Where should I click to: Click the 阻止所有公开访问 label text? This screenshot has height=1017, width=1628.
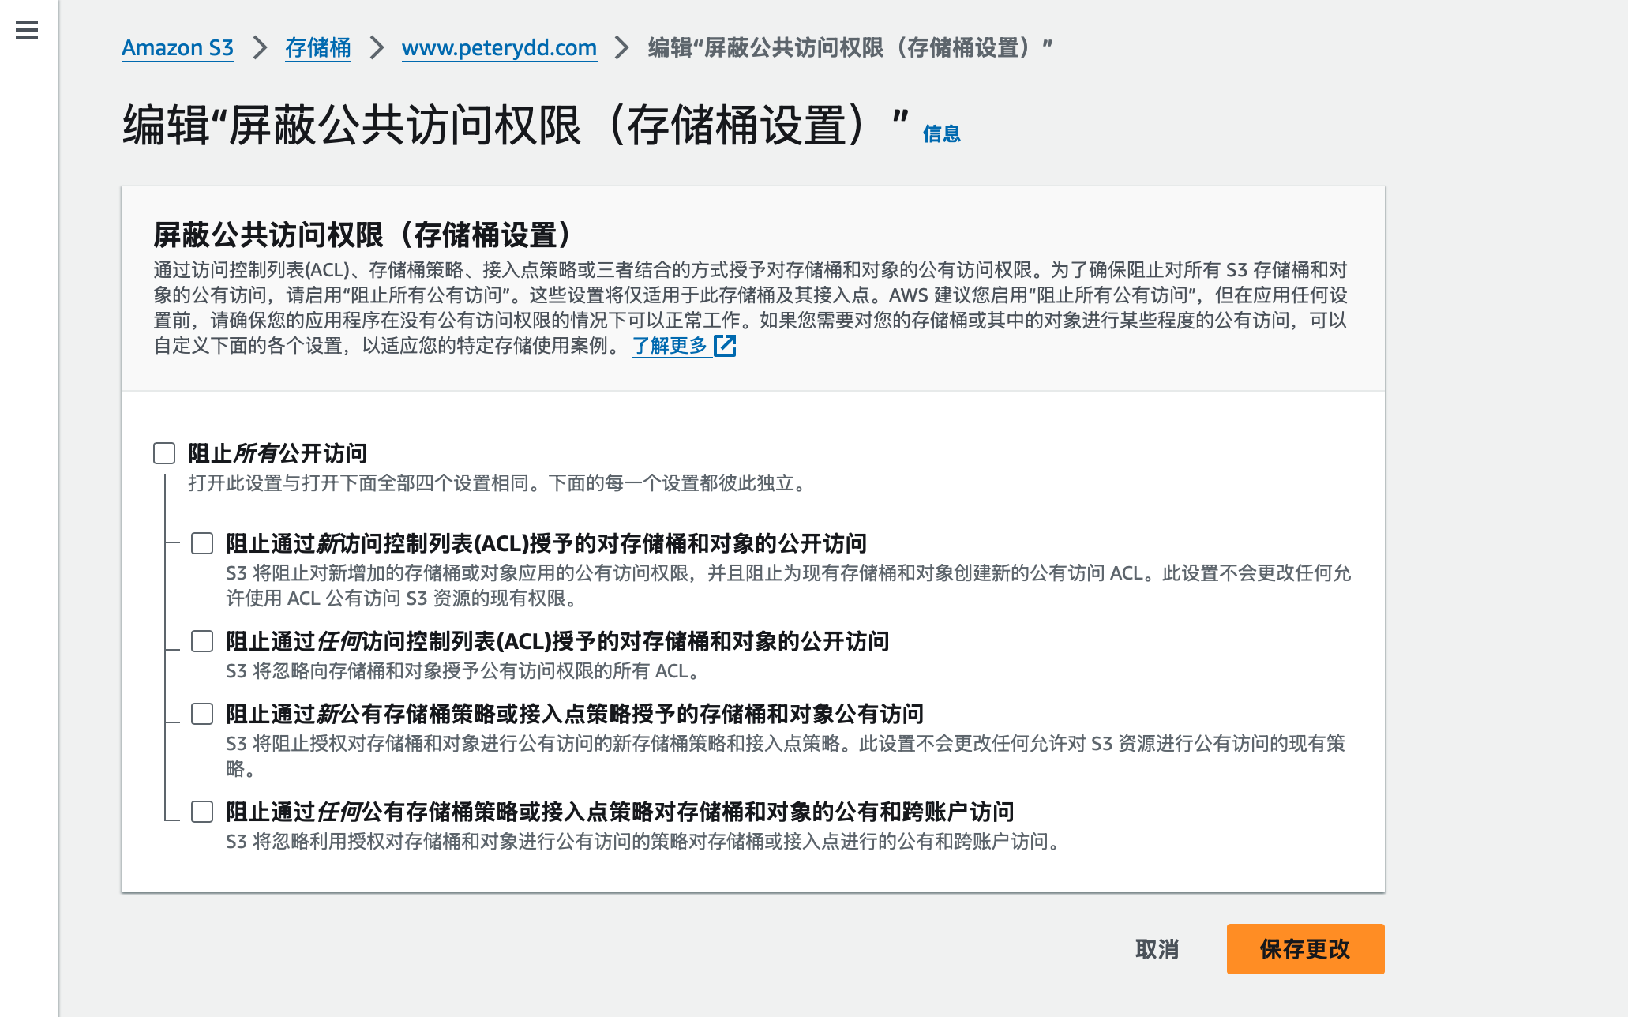[277, 453]
